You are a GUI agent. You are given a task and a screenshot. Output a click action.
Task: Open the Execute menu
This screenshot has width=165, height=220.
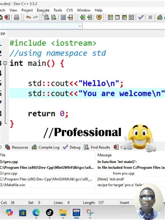coord(43,10)
